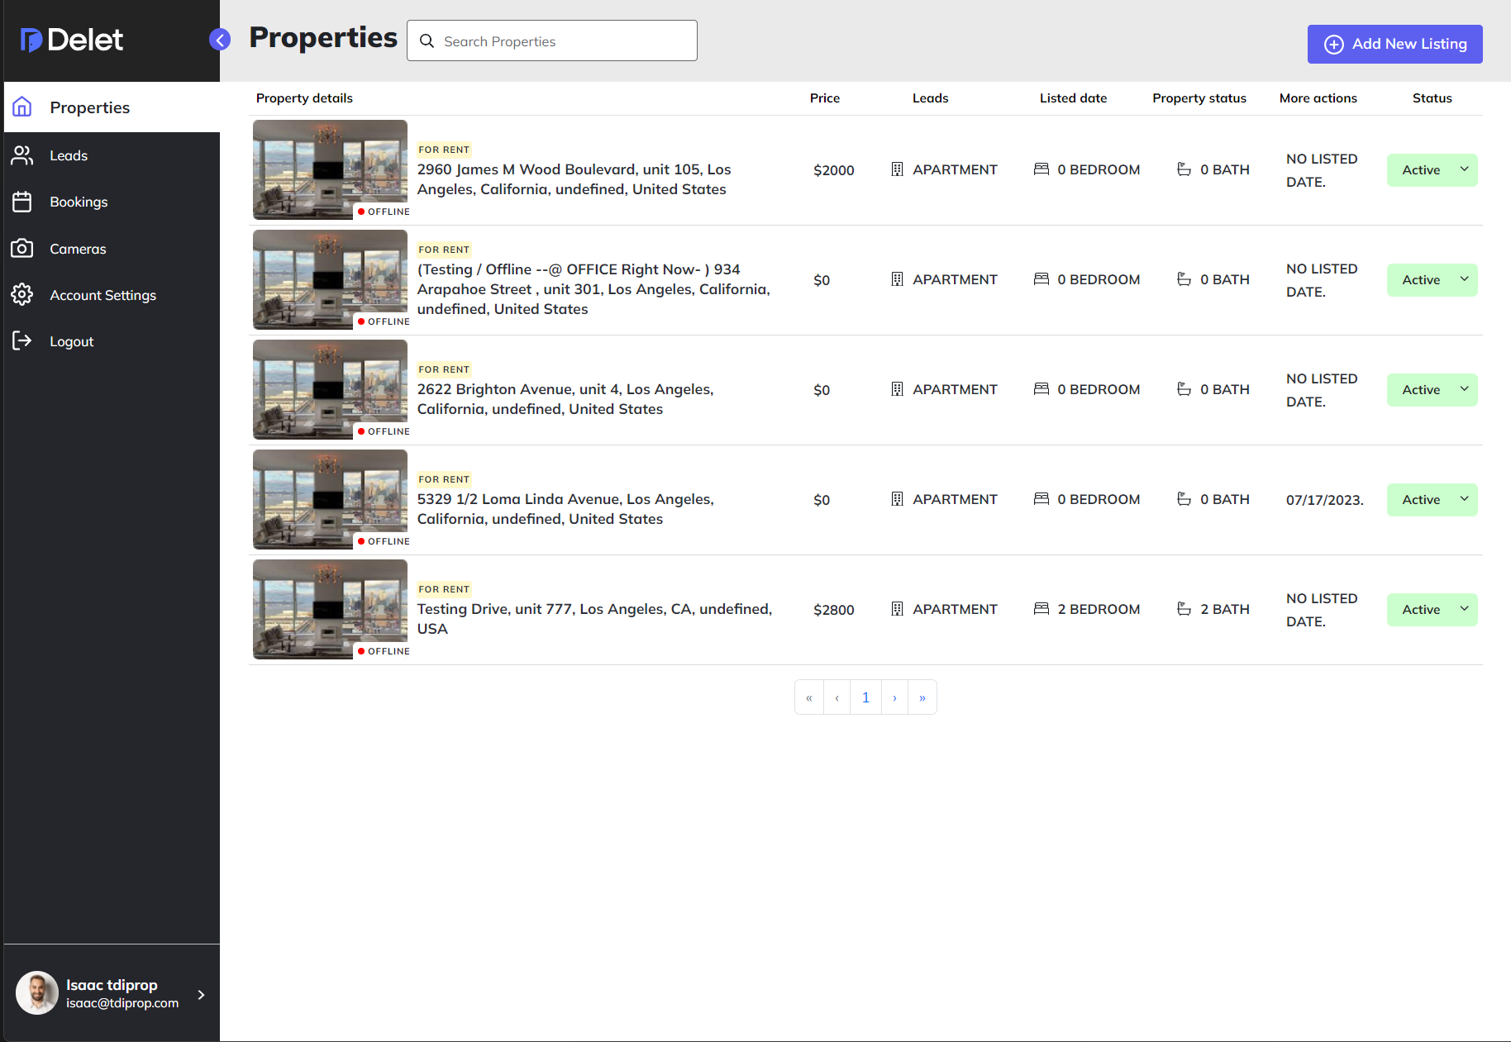Open the Active status dropdown for 2960 James M Wood
Image resolution: width=1511 pixels, height=1042 pixels.
1432,169
